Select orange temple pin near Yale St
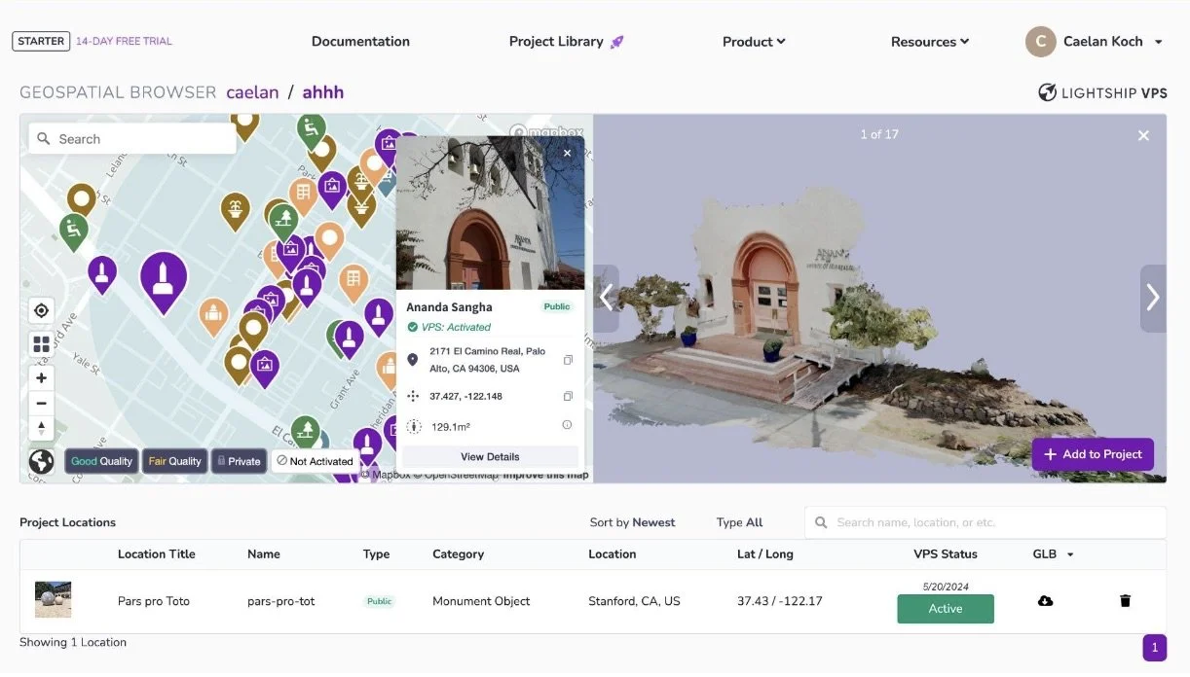This screenshot has height=677, width=1190. 213,318
